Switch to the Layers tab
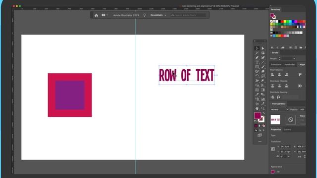317x178 pixels. (x=287, y=130)
